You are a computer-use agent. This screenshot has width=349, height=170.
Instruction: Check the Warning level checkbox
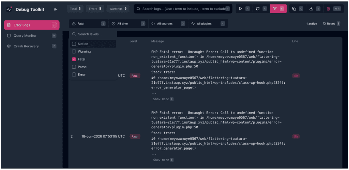pos(74,51)
